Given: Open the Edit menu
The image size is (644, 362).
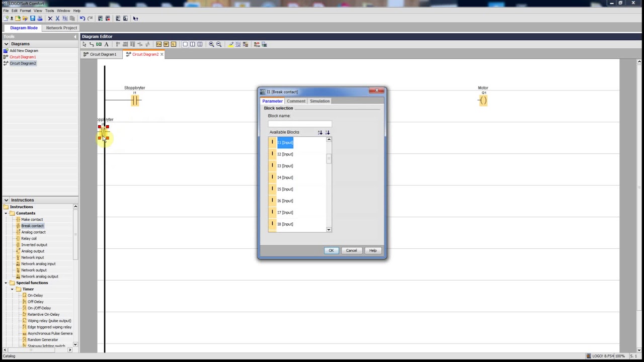Looking at the screenshot, I should coord(15,11).
